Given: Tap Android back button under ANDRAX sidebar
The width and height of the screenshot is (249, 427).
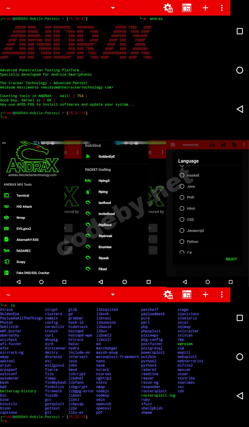Looking at the screenshot, I should 19,282.
